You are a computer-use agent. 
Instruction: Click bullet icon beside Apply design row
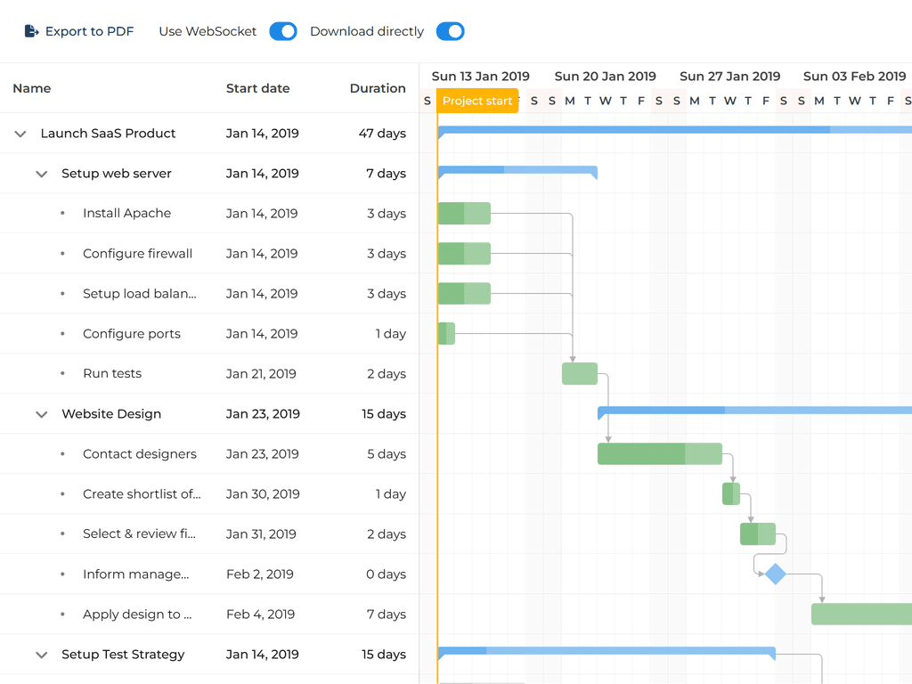click(x=62, y=615)
